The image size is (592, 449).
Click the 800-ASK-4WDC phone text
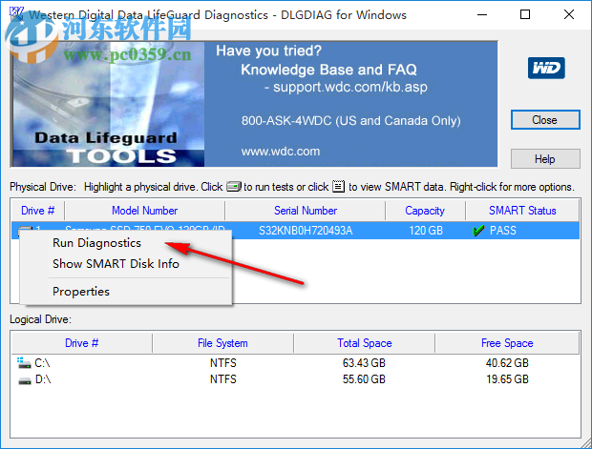[351, 121]
